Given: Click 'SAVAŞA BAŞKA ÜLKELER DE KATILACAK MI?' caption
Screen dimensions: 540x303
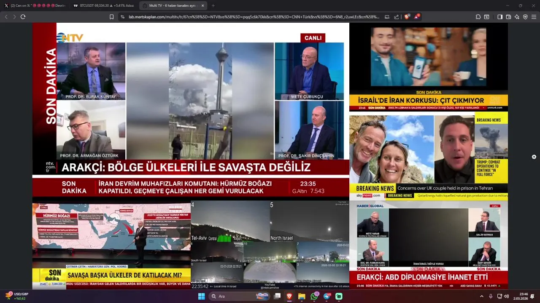Looking at the screenshot, I should point(124,275).
